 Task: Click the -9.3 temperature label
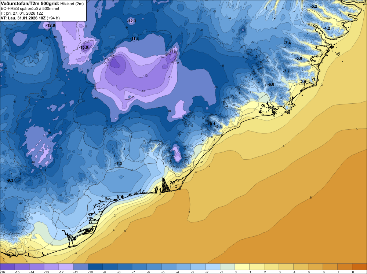click(10, 180)
